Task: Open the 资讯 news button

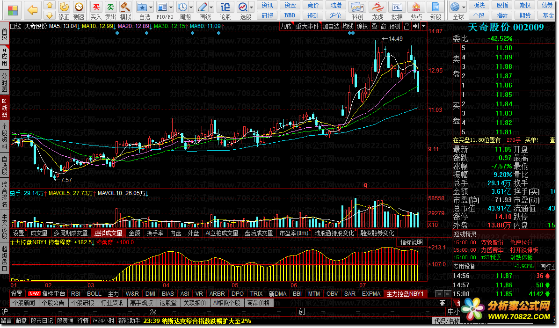Action: point(268,5)
